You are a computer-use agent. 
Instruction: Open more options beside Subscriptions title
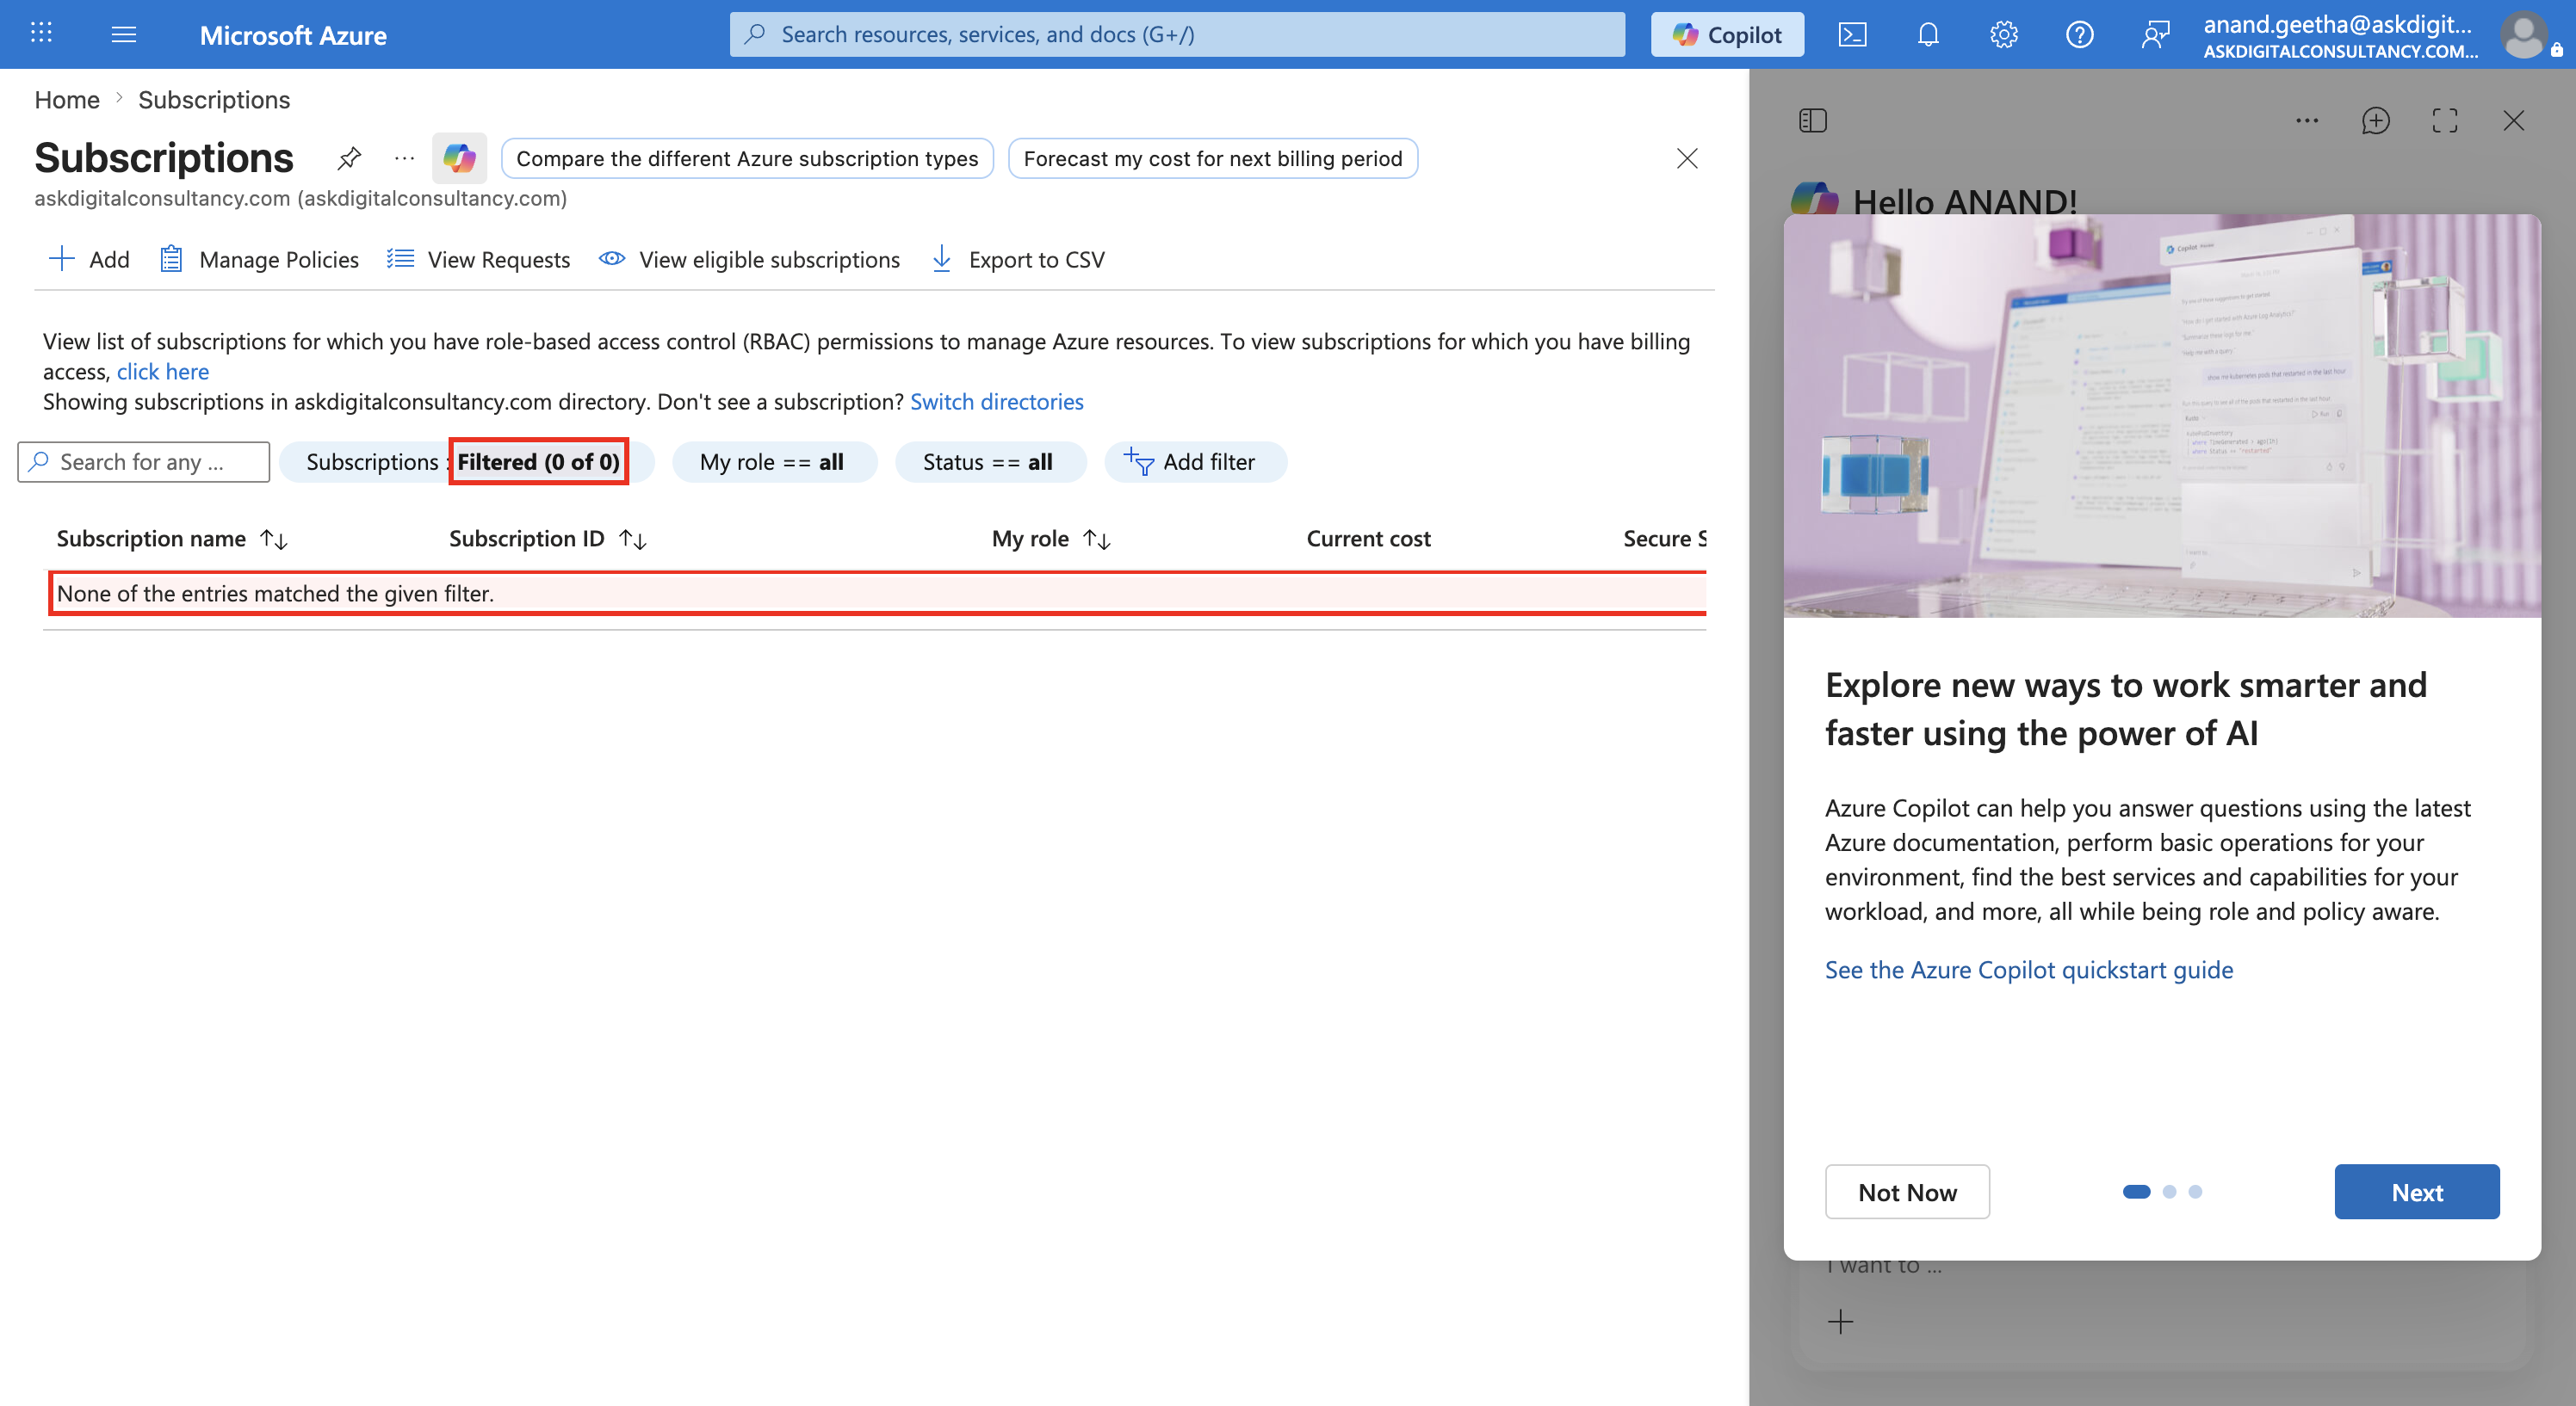click(x=404, y=157)
